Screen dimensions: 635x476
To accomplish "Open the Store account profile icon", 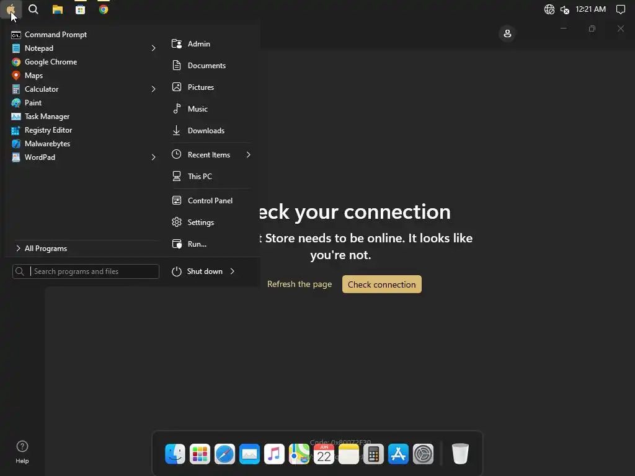I will (x=507, y=33).
